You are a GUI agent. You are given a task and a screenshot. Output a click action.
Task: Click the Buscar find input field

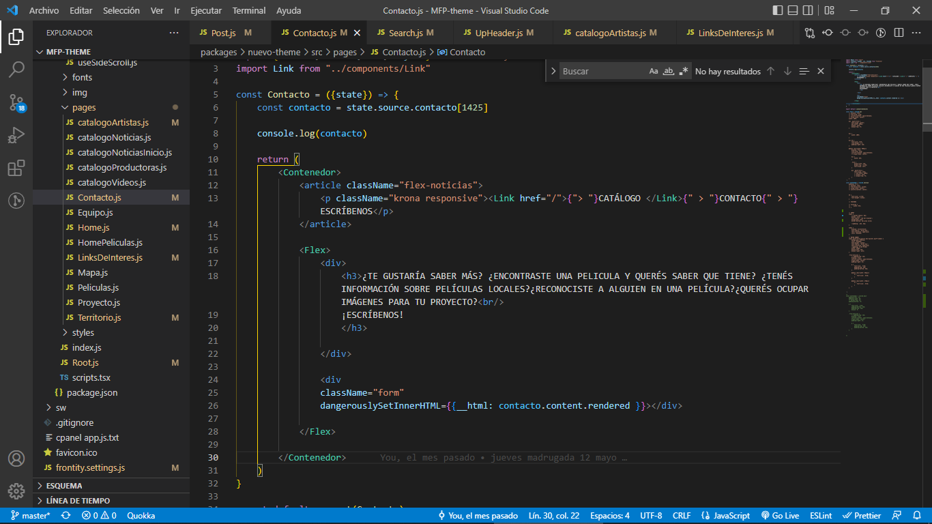tap(600, 71)
